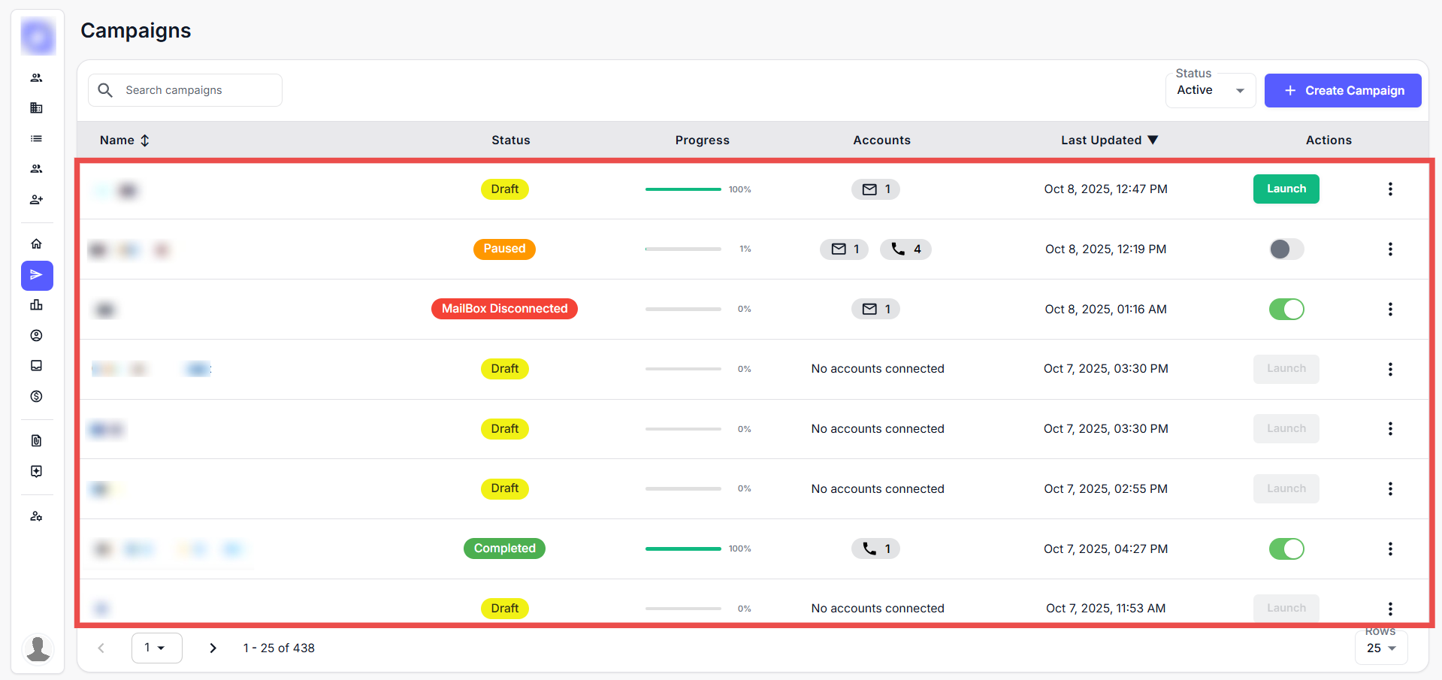Open the user settings gear icon
The image size is (1442, 680).
36,517
